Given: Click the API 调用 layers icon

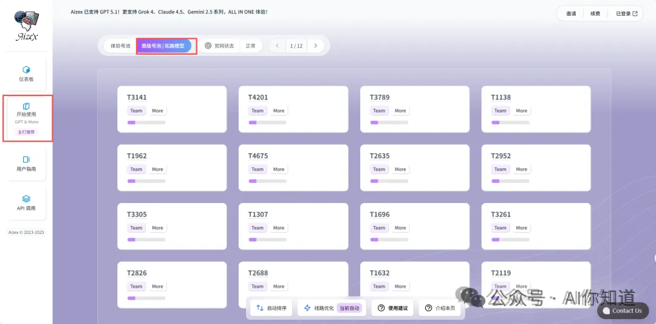Looking at the screenshot, I should [26, 199].
